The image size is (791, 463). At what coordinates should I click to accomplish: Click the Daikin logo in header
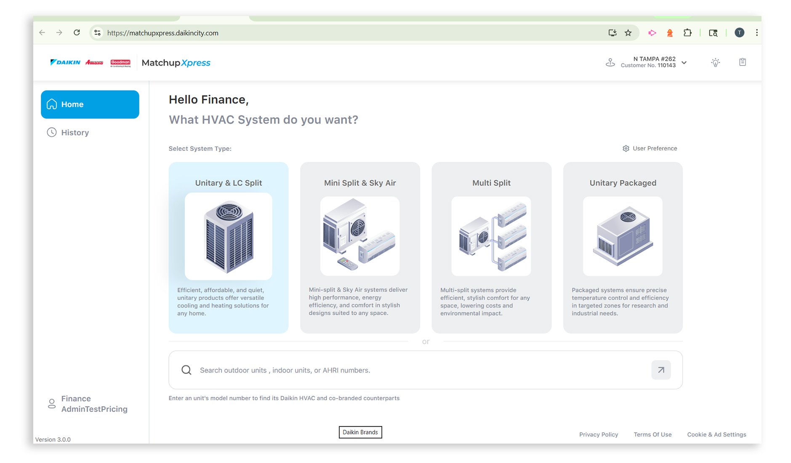65,62
